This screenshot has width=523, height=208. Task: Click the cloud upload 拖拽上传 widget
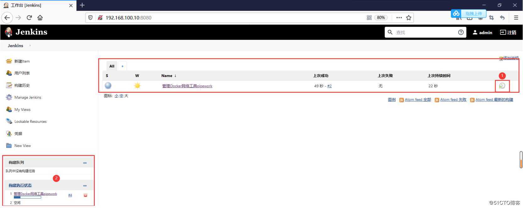coord(469,13)
